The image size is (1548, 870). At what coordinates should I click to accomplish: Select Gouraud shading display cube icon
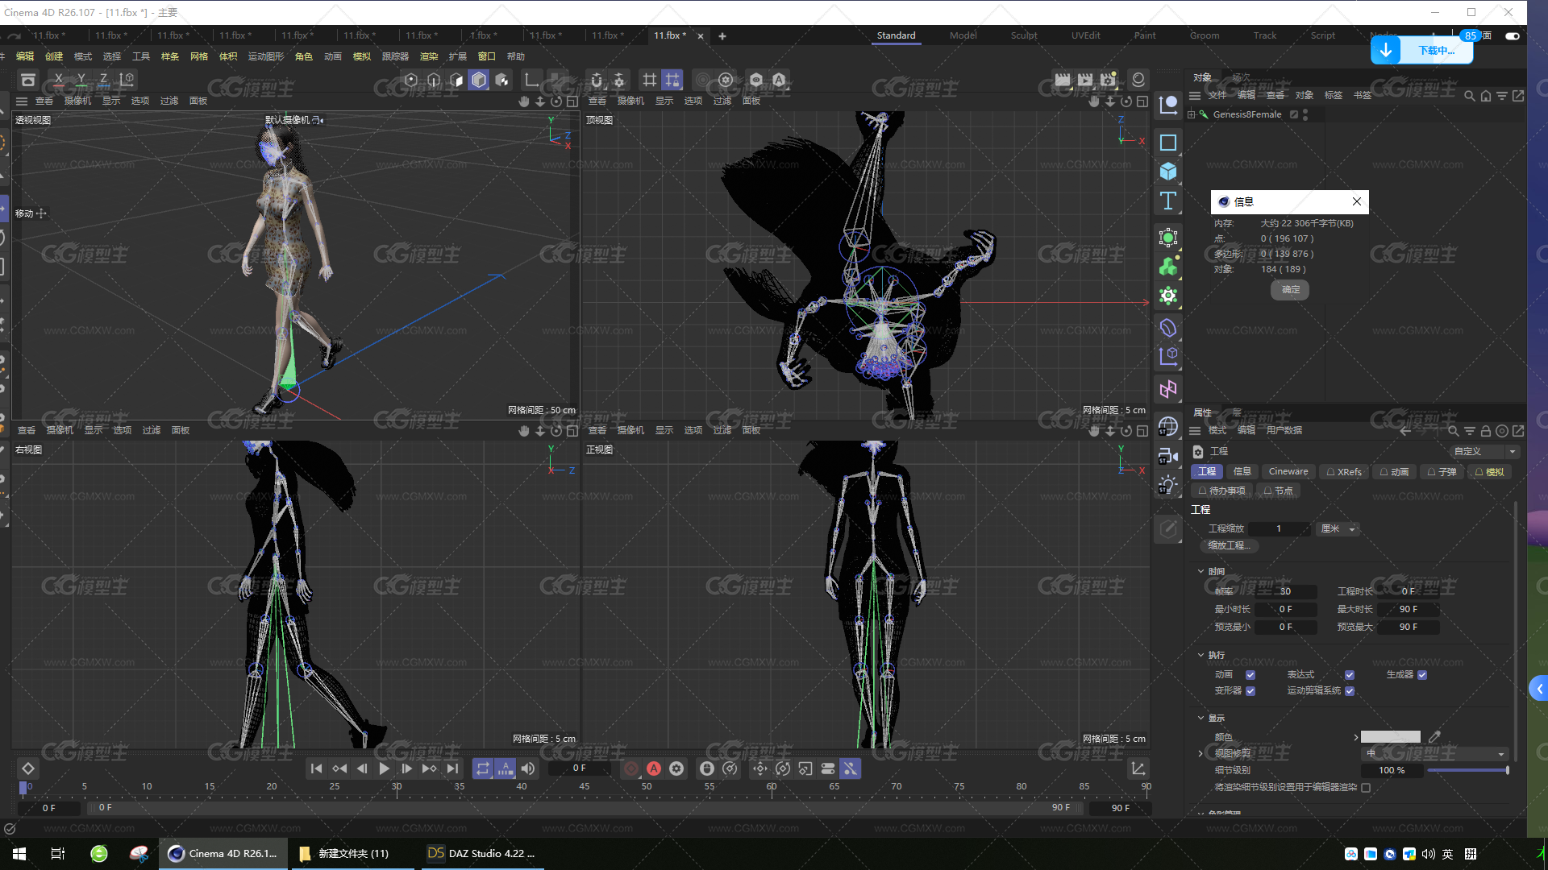(479, 80)
